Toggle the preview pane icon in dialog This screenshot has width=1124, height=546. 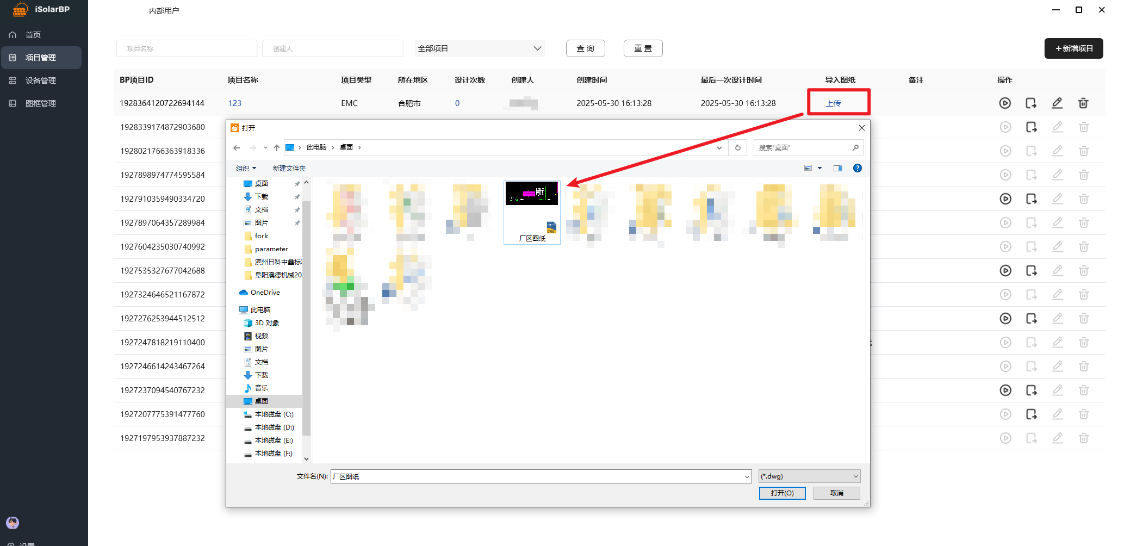click(838, 169)
